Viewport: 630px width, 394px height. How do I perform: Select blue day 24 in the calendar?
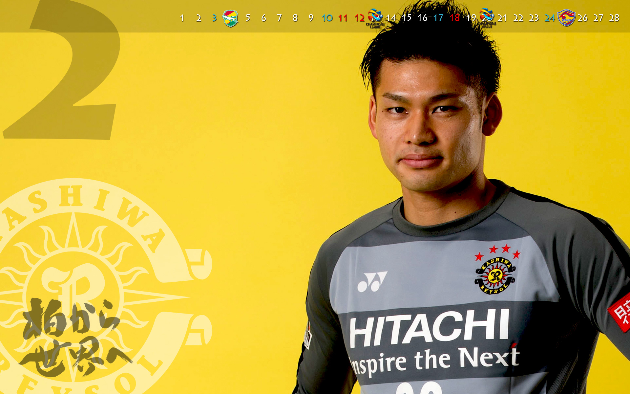tap(550, 18)
